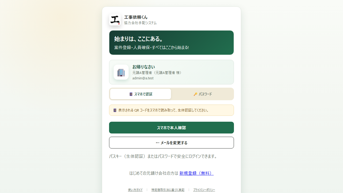Click the building avatar icon

point(121,72)
